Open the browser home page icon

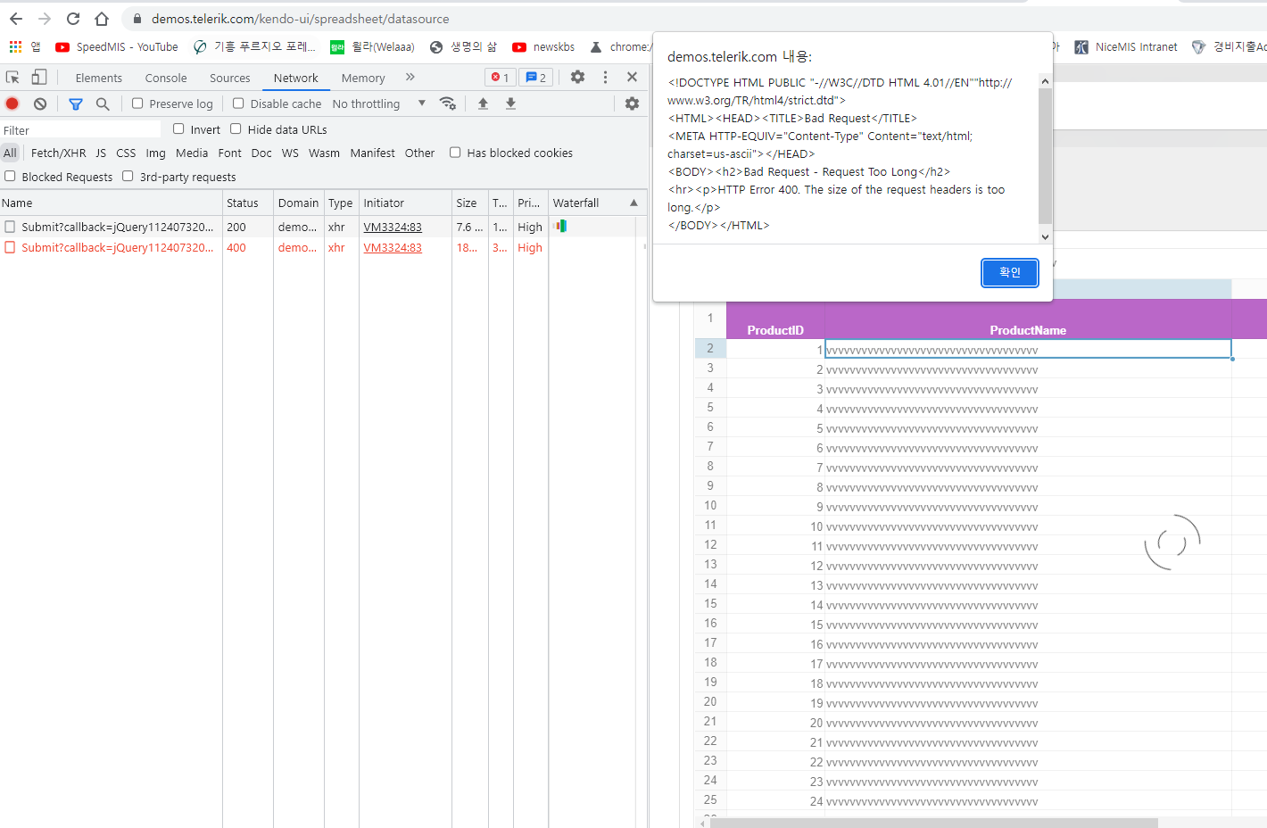[x=102, y=19]
